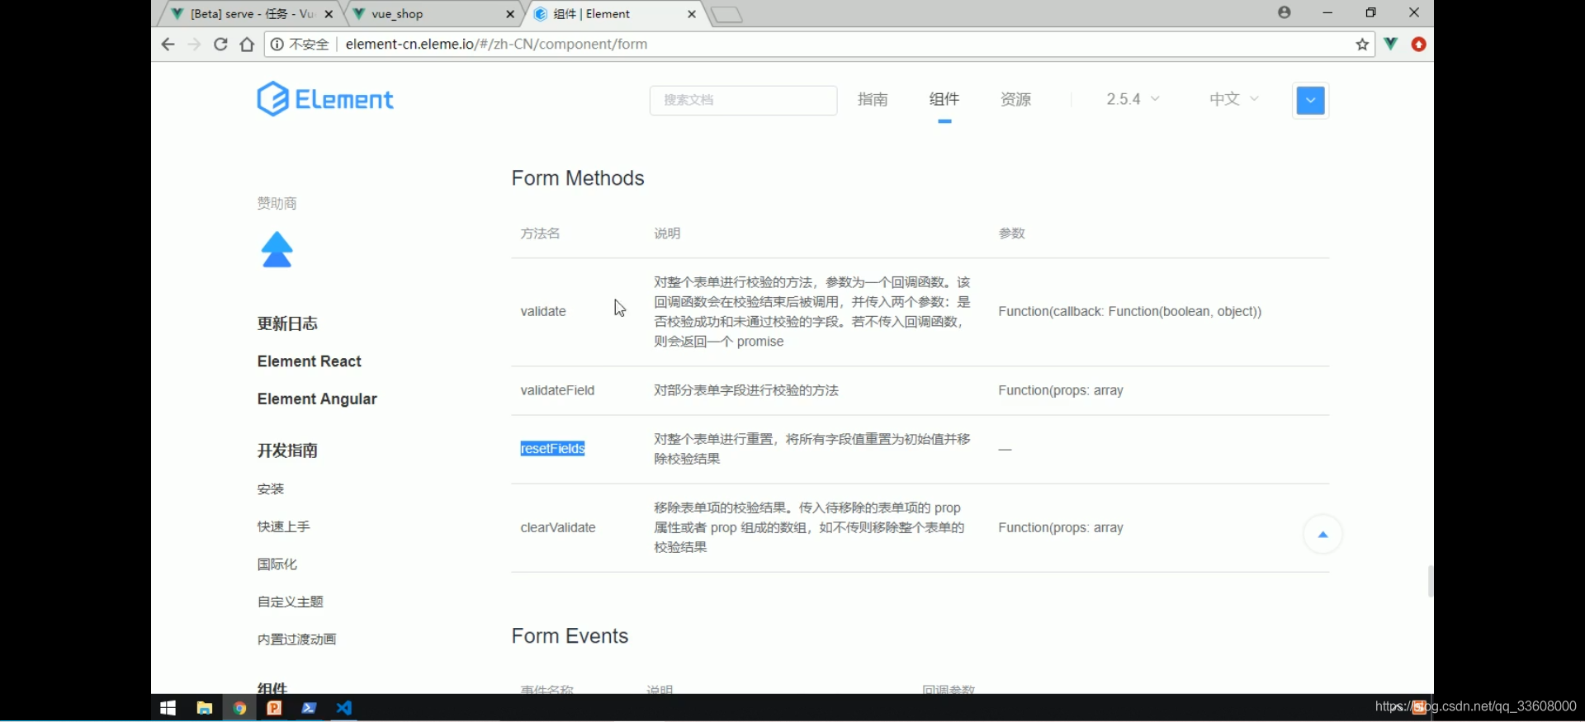Open Chrome from the taskbar
The image size is (1585, 722).
tap(239, 708)
